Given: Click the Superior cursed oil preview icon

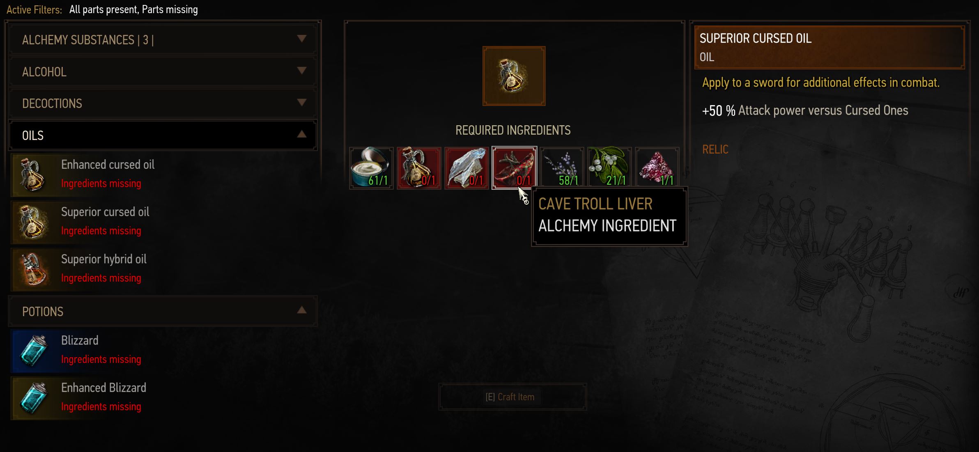Looking at the screenshot, I should [x=514, y=76].
